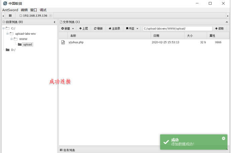Collapse the 文件列表 panel with the up chevron
The image size is (232, 153).
pos(227,22)
